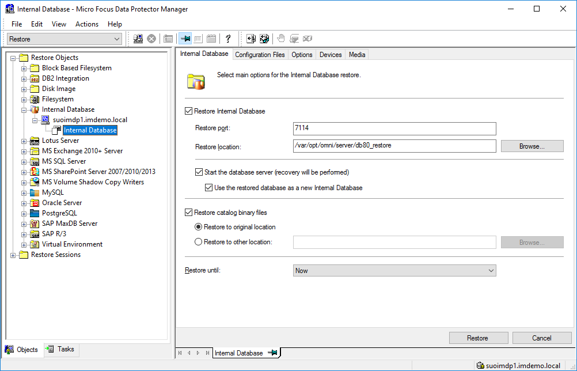This screenshot has height=371, width=577.
Task: Click the pushpin on the bottom Internal Database tab
Action: 273,353
